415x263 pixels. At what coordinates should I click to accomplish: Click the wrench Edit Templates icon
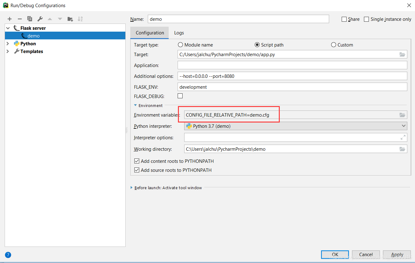(x=40, y=19)
